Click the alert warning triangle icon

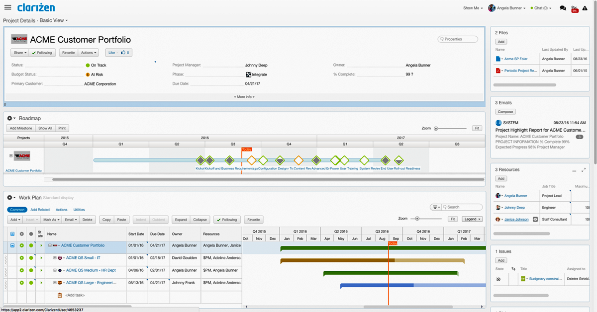coord(585,8)
